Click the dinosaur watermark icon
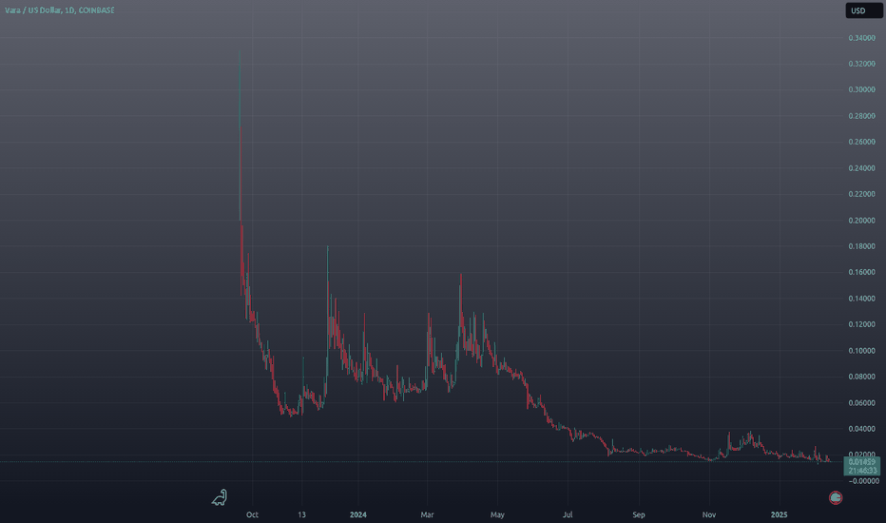The height and width of the screenshot is (523, 886). (x=220, y=497)
